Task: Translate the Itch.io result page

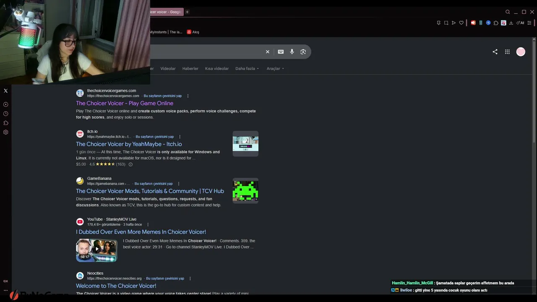Action: (154, 137)
